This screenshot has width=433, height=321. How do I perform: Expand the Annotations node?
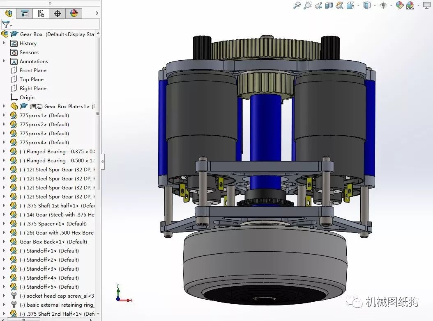[4, 61]
